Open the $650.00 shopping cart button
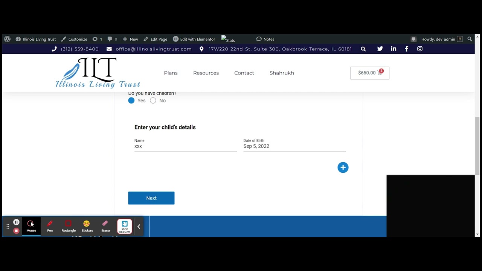This screenshot has width=482, height=271. (x=370, y=73)
